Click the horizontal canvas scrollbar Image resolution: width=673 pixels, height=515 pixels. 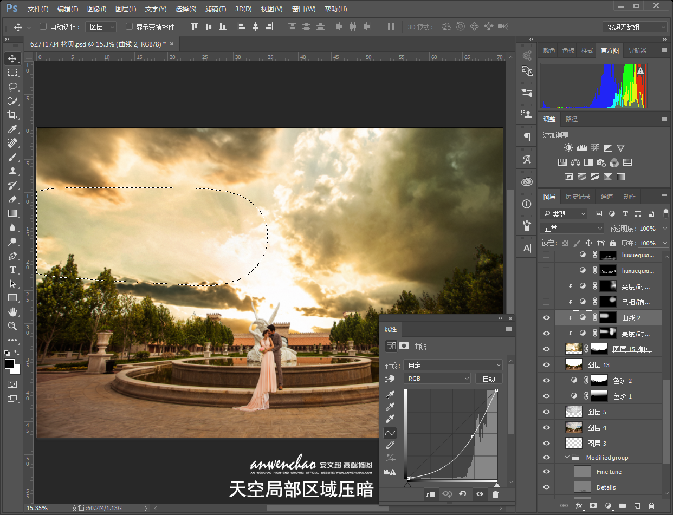pyautogui.click(x=327, y=508)
